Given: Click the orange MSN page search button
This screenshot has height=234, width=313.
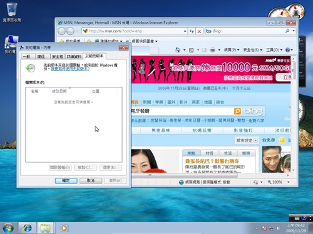Looking at the screenshot, I should [x=237, y=111].
